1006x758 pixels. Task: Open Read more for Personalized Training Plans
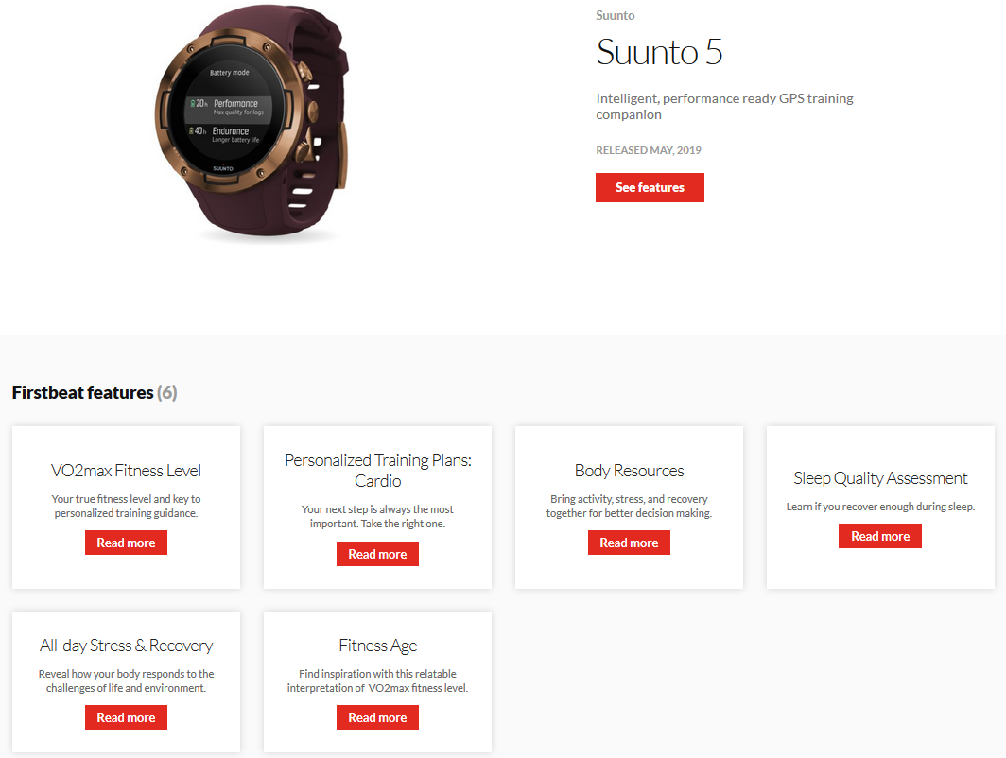pos(377,554)
